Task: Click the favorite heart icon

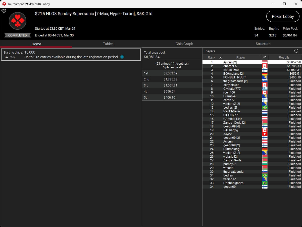Action: [4, 11]
